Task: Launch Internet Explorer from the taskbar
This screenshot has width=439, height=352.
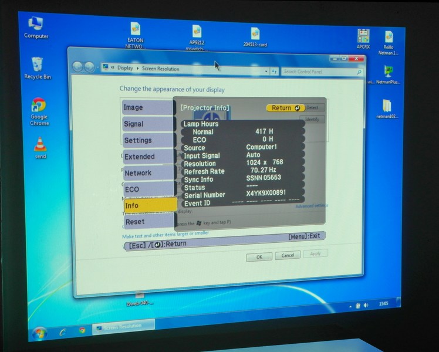Action: point(63,332)
